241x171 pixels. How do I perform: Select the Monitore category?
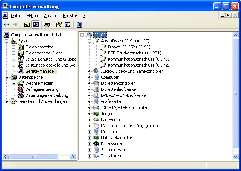click(109, 132)
